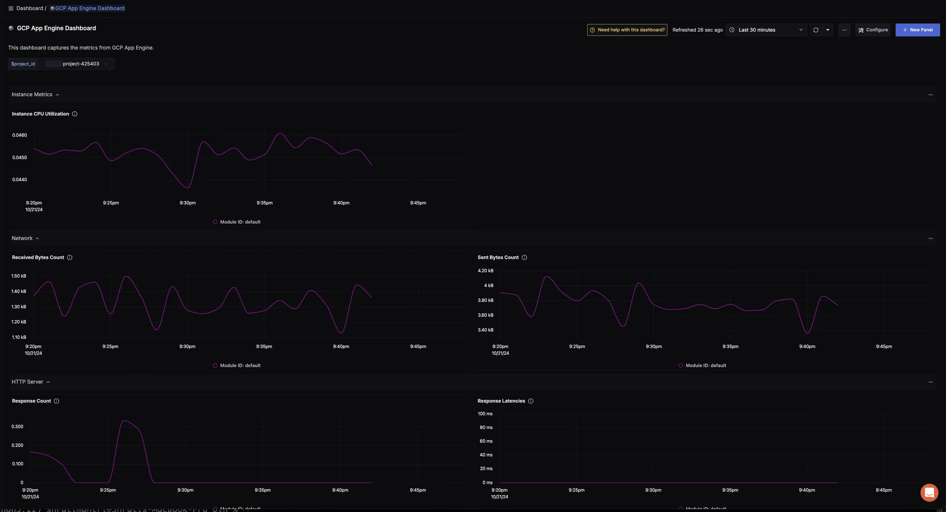This screenshot has width=946, height=512.
Task: Open the dashboard overflow menu
Action: (844, 30)
